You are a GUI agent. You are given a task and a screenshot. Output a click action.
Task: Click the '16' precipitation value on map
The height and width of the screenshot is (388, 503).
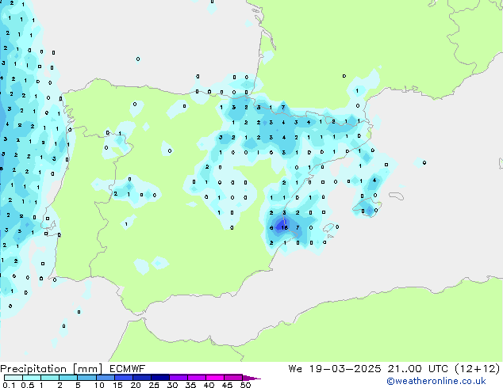pyautogui.click(x=284, y=227)
